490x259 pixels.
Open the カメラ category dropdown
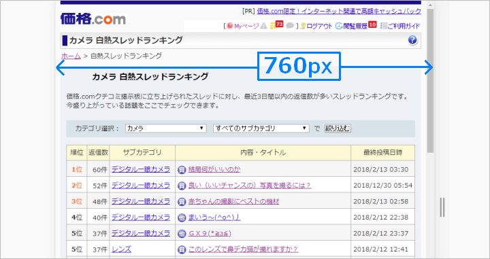pos(165,128)
